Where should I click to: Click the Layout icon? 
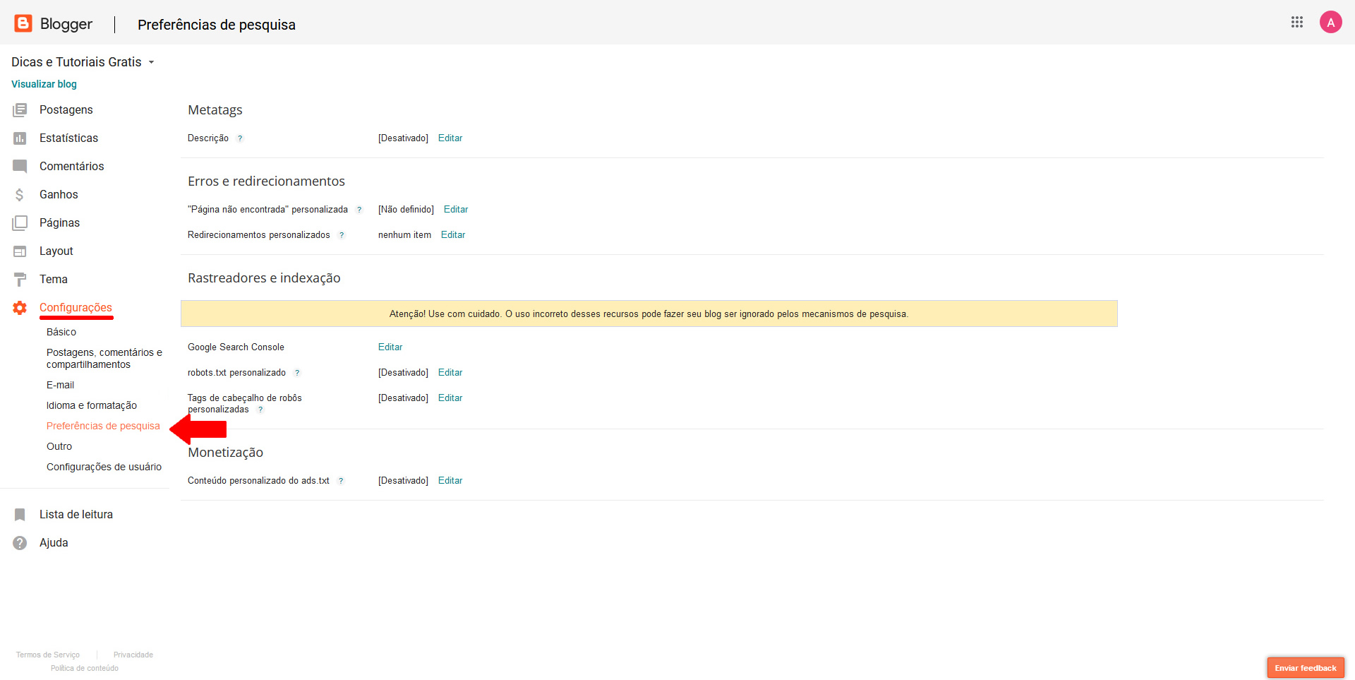click(x=20, y=251)
